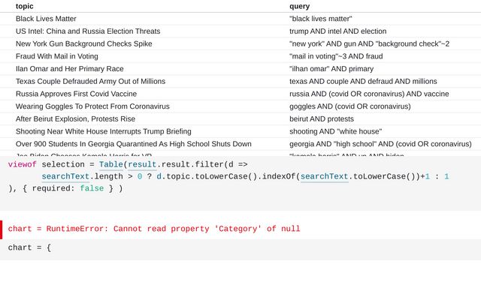Follow the first underlined searchText reference
The width and height of the screenshot is (481, 300).
click(64, 177)
